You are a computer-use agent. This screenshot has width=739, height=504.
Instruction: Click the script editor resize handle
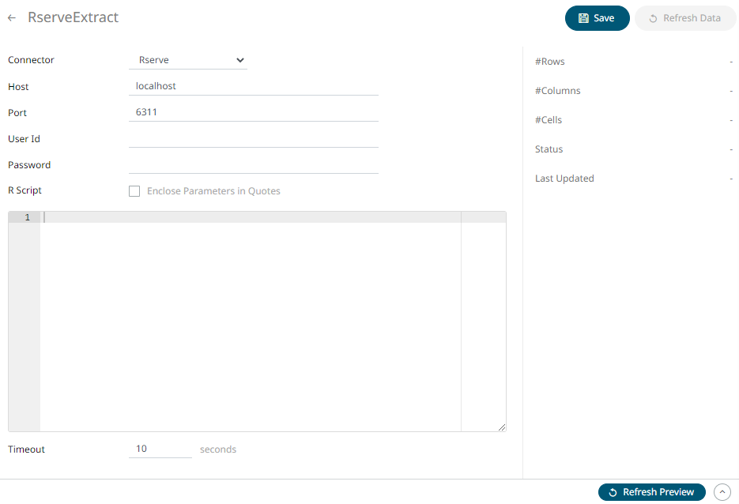pyautogui.click(x=502, y=427)
